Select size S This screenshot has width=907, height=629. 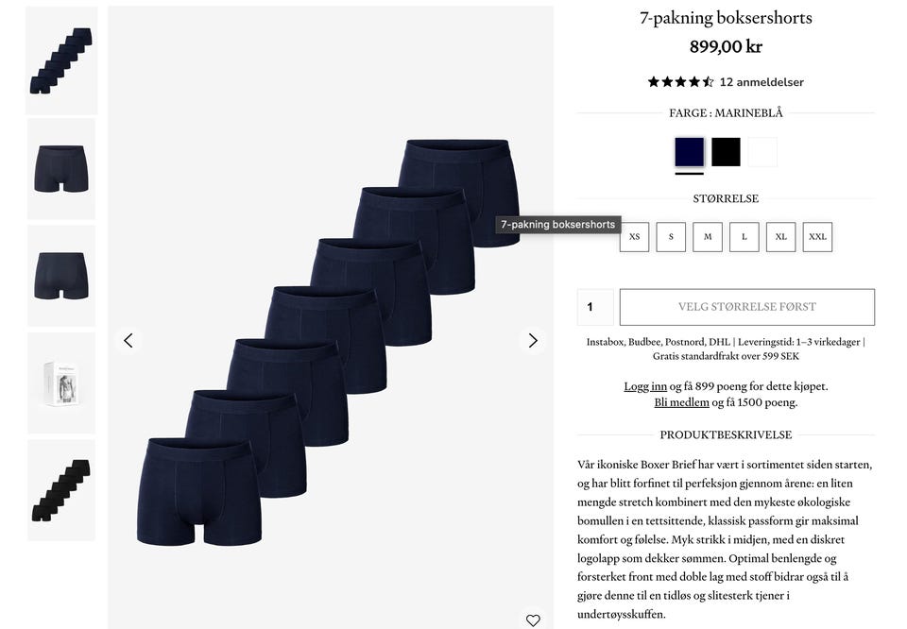[671, 237]
